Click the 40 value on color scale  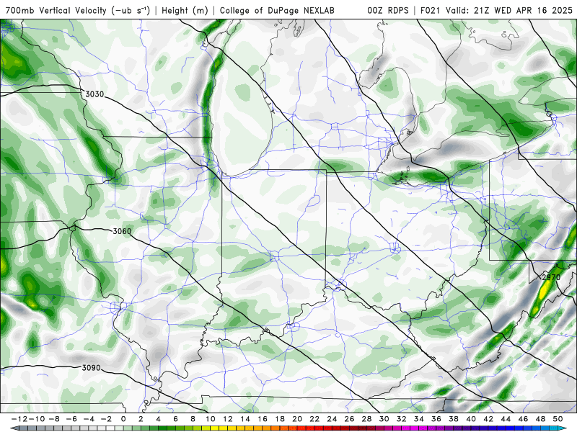(x=471, y=419)
